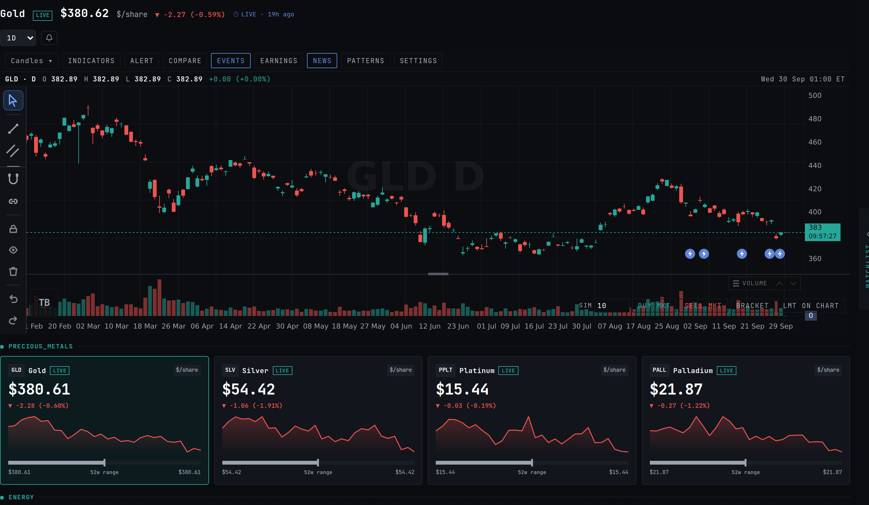This screenshot has height=505, width=869.
Task: Click the undo arrow icon
Action: coord(13,299)
